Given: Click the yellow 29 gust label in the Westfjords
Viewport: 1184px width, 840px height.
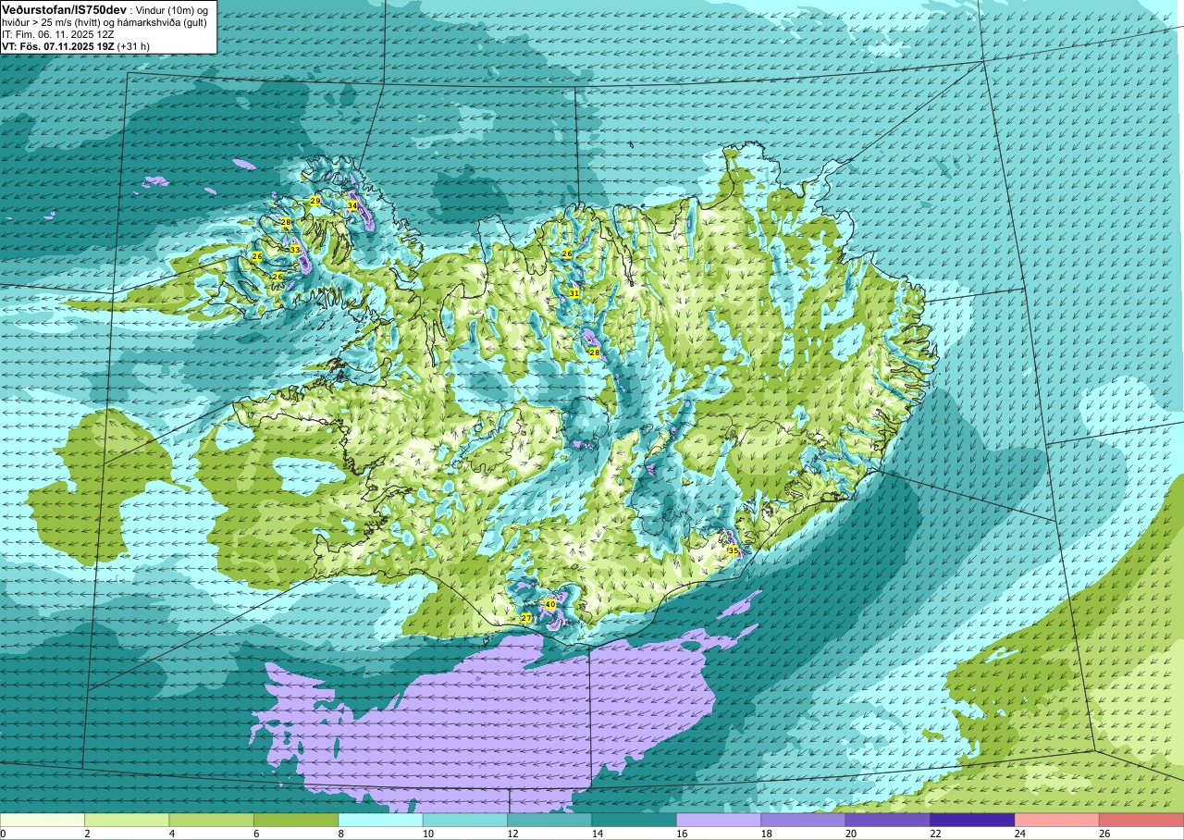Looking at the screenshot, I should 314,201.
